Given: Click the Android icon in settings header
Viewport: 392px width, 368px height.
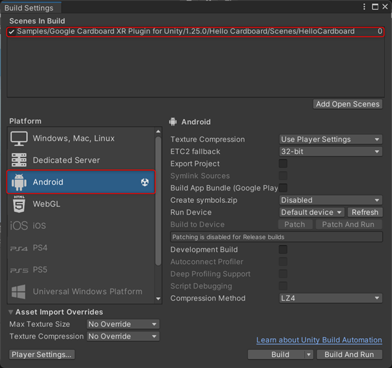Looking at the screenshot, I should [x=173, y=122].
